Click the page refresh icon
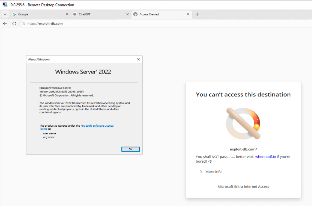 tap(14, 23)
